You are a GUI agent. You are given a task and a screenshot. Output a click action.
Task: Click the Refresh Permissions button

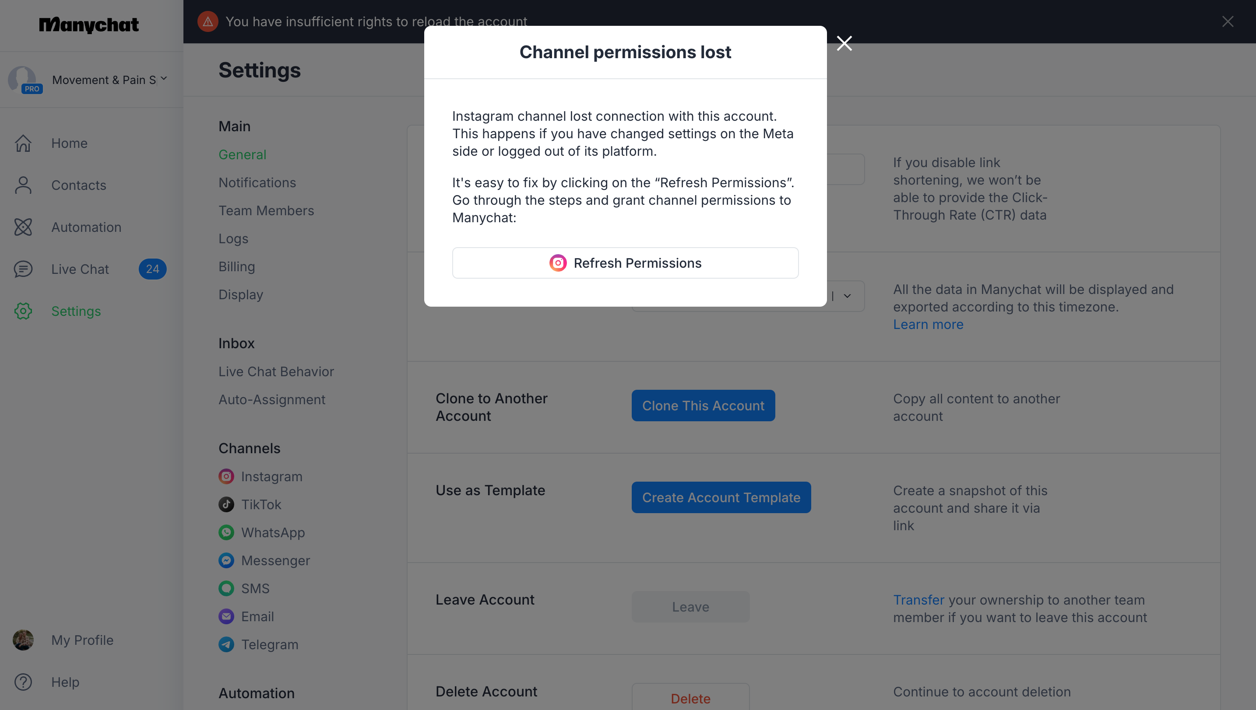click(x=625, y=263)
